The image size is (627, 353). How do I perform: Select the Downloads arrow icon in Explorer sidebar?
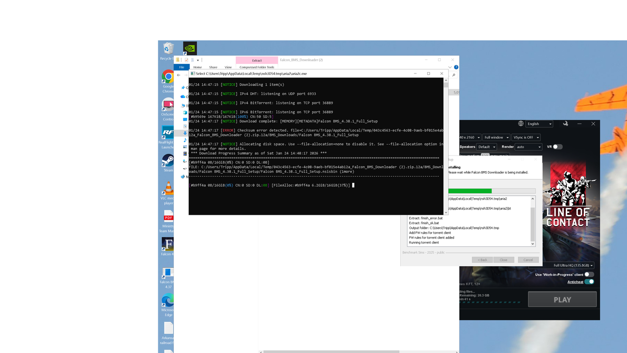click(x=185, y=133)
